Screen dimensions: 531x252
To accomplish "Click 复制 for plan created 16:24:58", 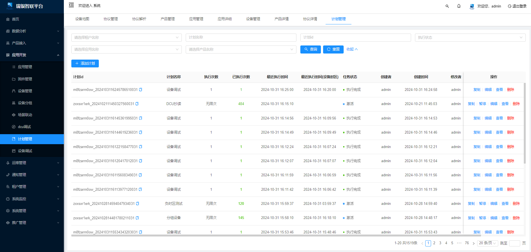I will pos(477,90).
